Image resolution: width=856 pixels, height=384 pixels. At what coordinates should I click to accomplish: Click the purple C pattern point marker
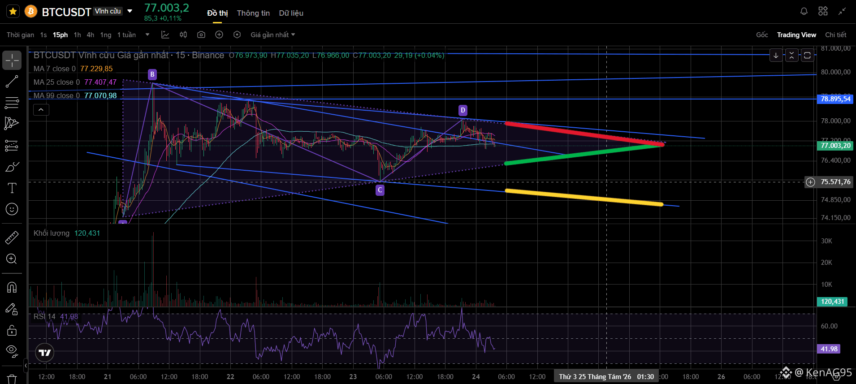[x=380, y=190]
